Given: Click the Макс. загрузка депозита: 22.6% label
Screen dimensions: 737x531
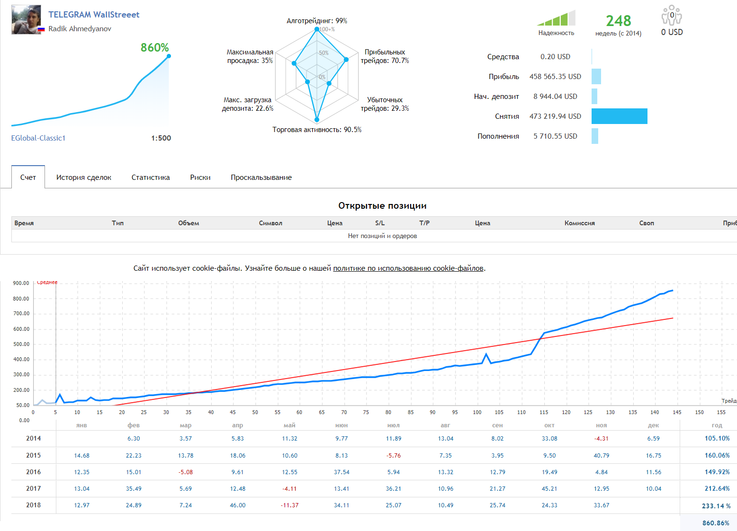Looking at the screenshot, I should click(x=248, y=104).
